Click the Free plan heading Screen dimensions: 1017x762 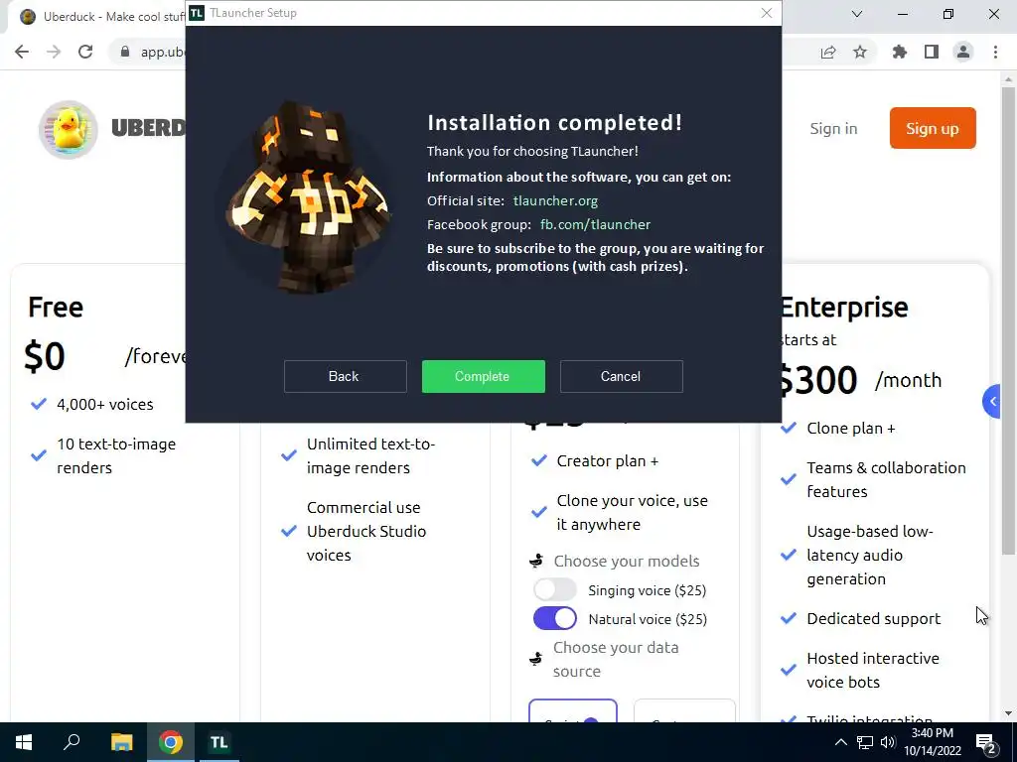(x=56, y=308)
